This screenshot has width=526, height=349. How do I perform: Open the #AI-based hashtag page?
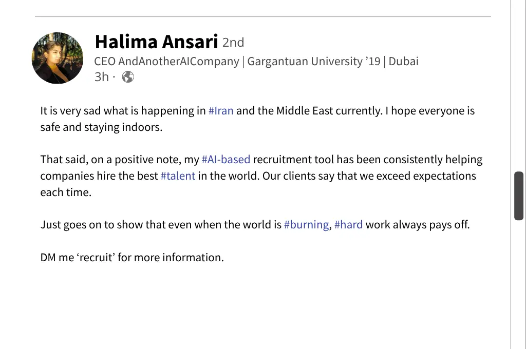click(226, 159)
